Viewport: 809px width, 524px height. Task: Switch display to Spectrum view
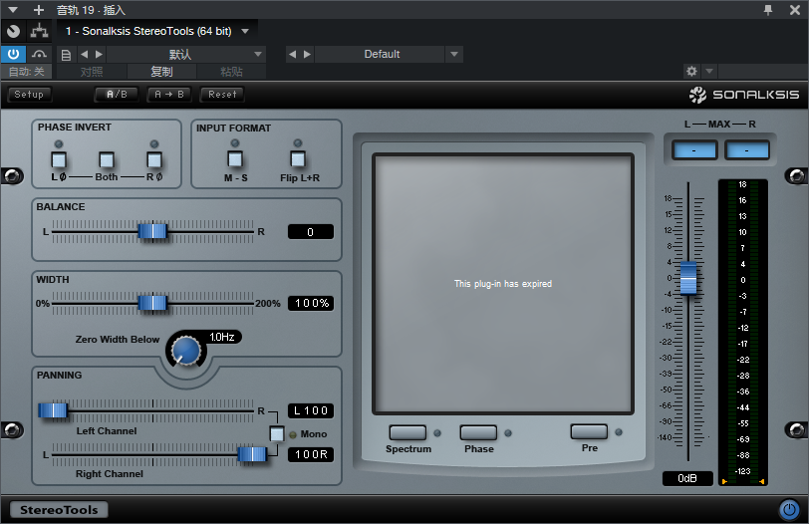(407, 432)
